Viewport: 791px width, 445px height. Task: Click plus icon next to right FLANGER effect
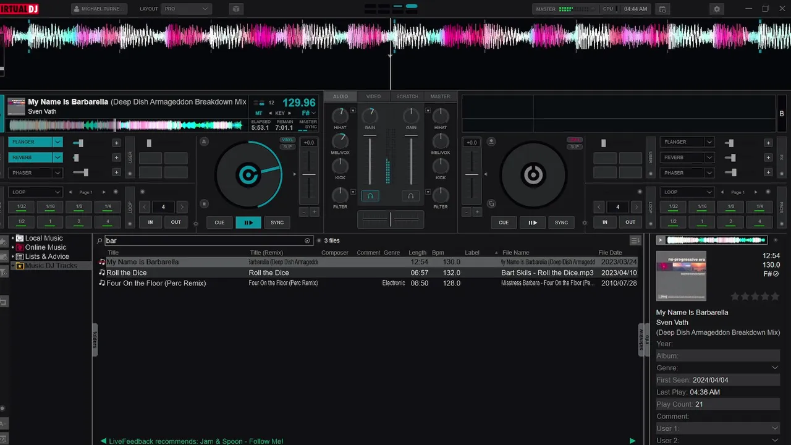pyautogui.click(x=768, y=143)
